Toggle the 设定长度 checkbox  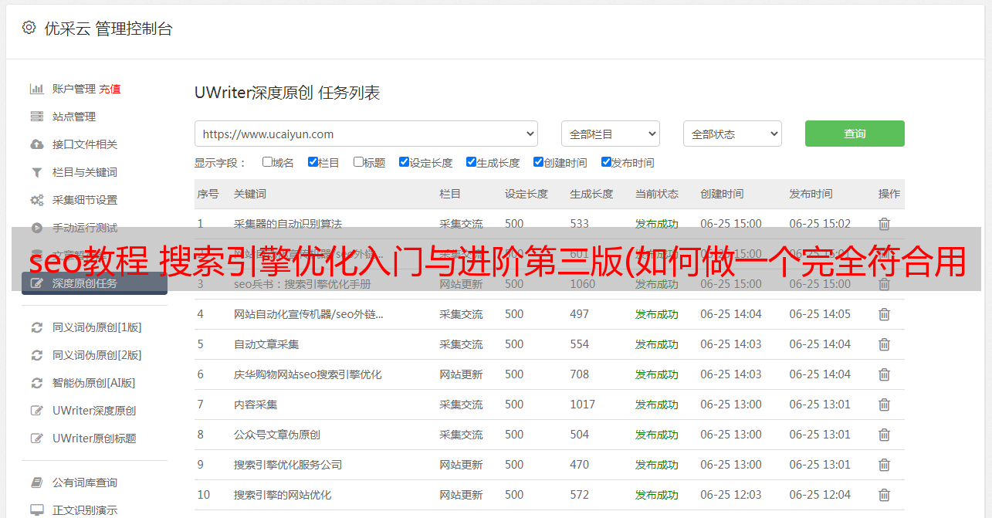pyautogui.click(x=404, y=162)
